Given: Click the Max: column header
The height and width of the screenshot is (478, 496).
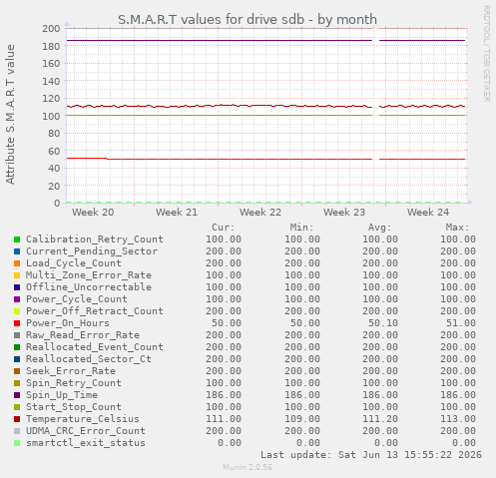Looking at the screenshot, I should click(x=458, y=228).
